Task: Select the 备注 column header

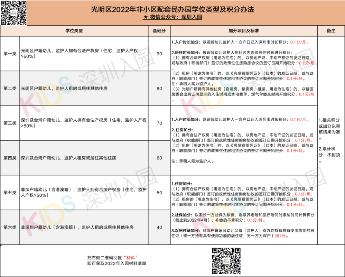Action: click(331, 31)
